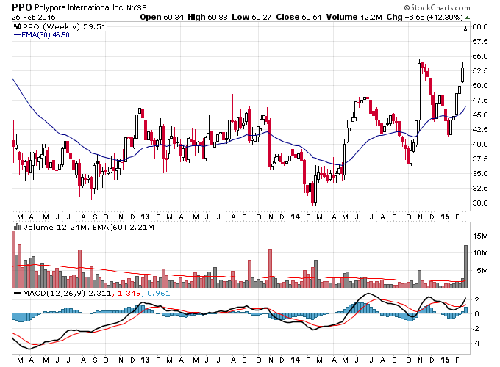Click the 35.0 price axis label
Image resolution: width=500 pixels, height=367 pixels.
pos(480,173)
